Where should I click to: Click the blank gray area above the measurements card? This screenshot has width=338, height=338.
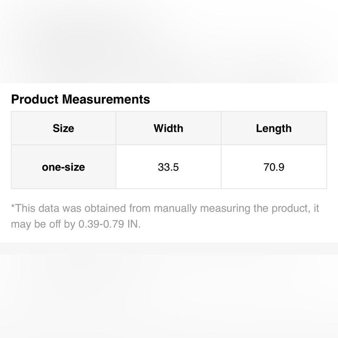[x=169, y=41]
